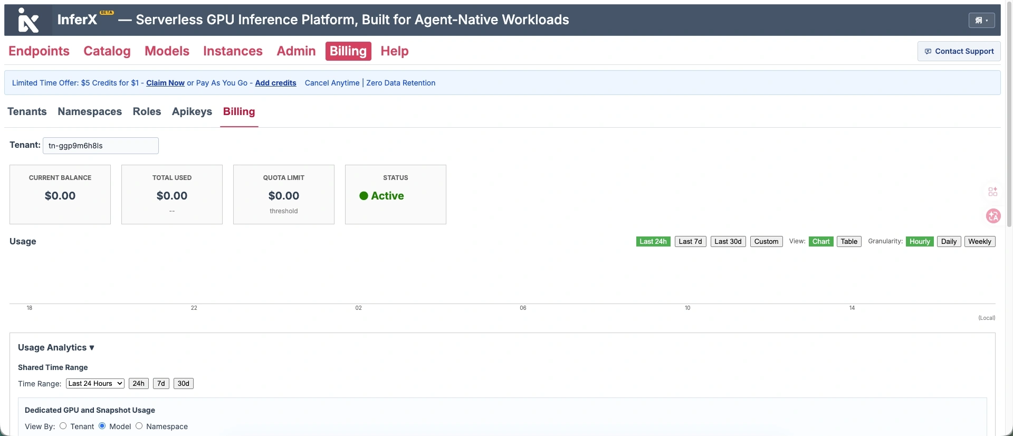
Task: Set granularity to Daily
Action: (x=949, y=242)
